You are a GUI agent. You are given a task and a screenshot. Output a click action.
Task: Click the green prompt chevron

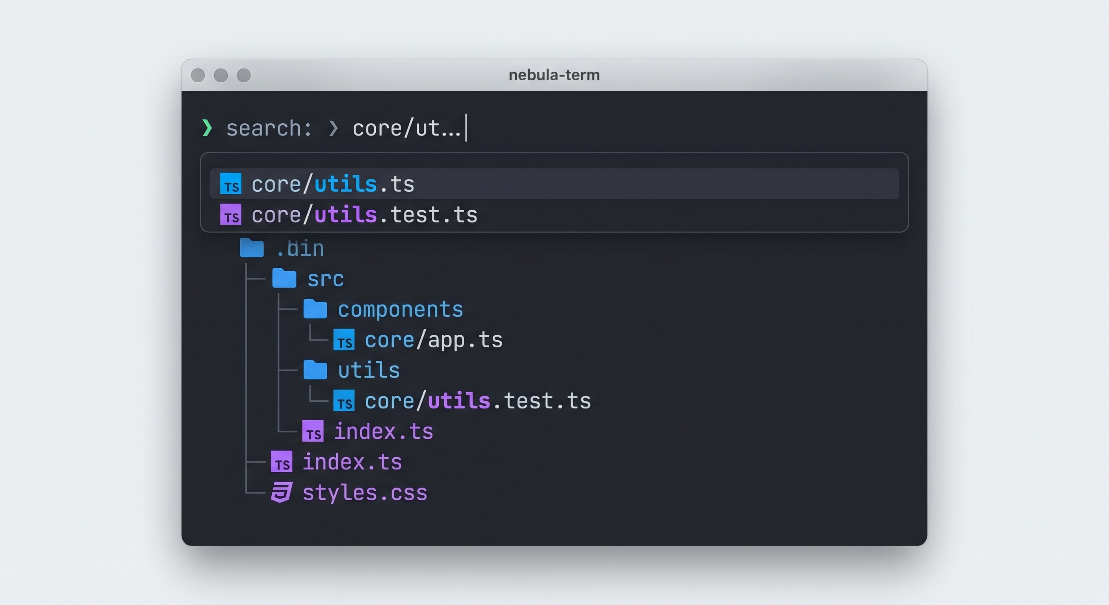(207, 128)
